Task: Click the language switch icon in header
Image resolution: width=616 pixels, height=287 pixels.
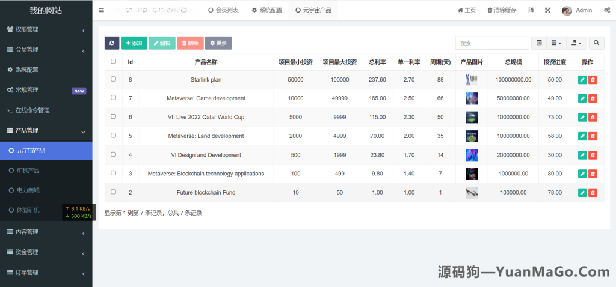Action: pyautogui.click(x=531, y=10)
